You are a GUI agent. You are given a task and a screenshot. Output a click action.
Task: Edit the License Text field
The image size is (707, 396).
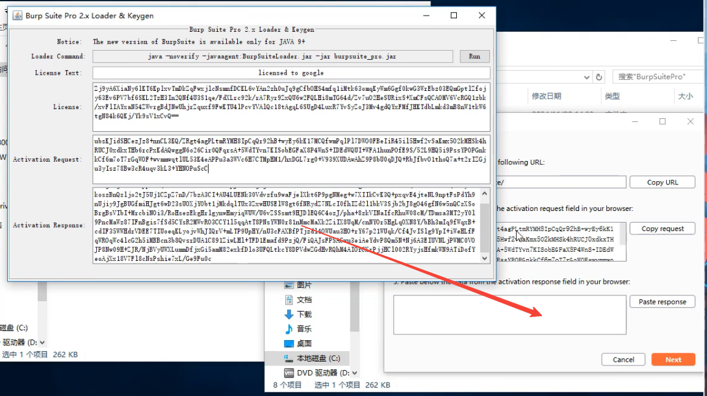291,73
